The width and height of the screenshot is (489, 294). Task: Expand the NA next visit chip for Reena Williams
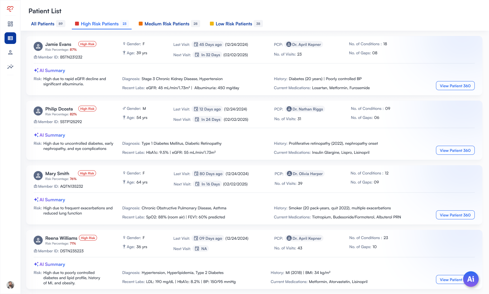[201, 248]
